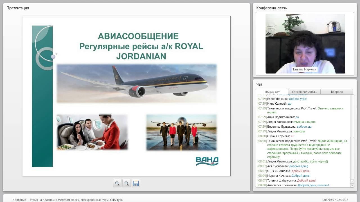Click the Татьяна Шайдуллина chat message
Image resolution: width=360 pixels, height=202 pixels.
click(x=287, y=180)
